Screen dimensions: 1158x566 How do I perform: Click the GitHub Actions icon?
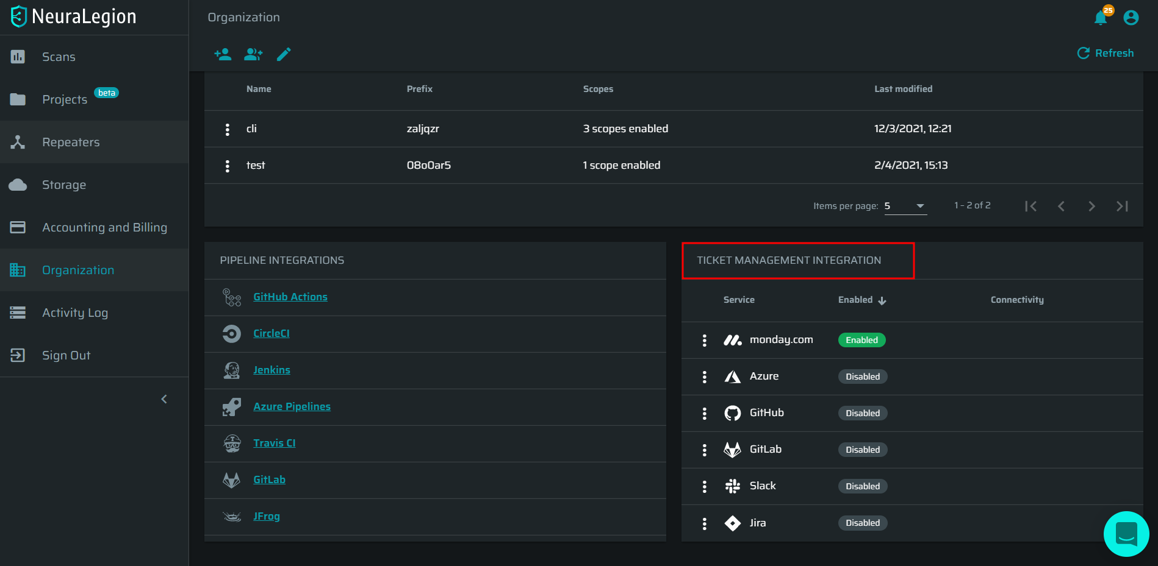coord(232,297)
